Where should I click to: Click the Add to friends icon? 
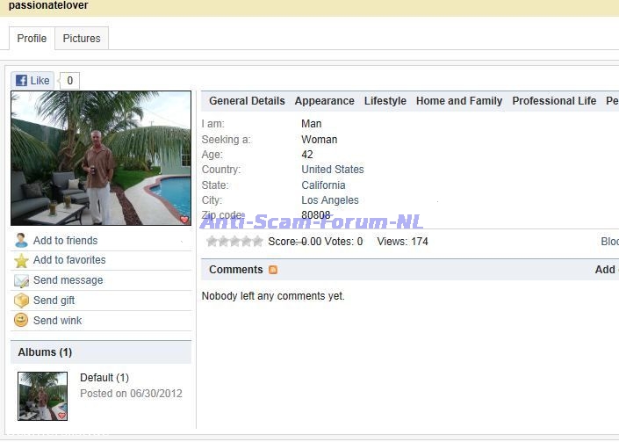click(x=21, y=241)
